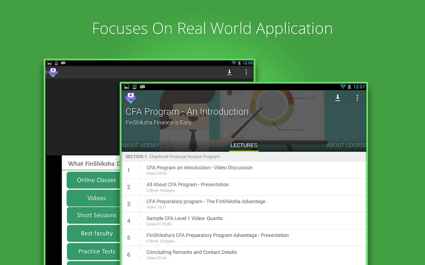The height and width of the screenshot is (265, 425).
Task: Tap the download icon in back tablet toolbar
Action: pyautogui.click(x=229, y=73)
